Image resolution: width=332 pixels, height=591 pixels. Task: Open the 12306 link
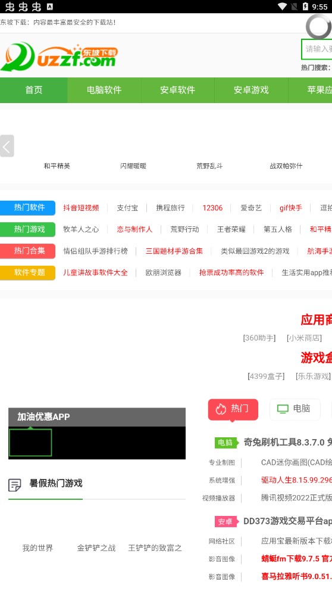point(212,208)
